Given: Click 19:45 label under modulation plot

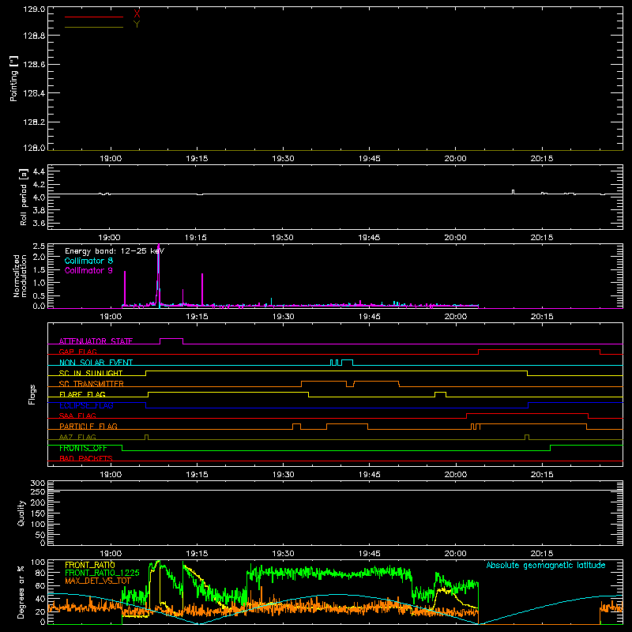Looking at the screenshot, I should pos(369,317).
